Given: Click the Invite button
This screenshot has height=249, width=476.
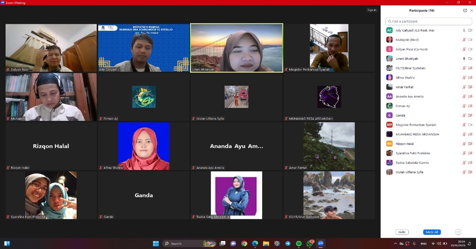Looking at the screenshot, I should [402, 232].
